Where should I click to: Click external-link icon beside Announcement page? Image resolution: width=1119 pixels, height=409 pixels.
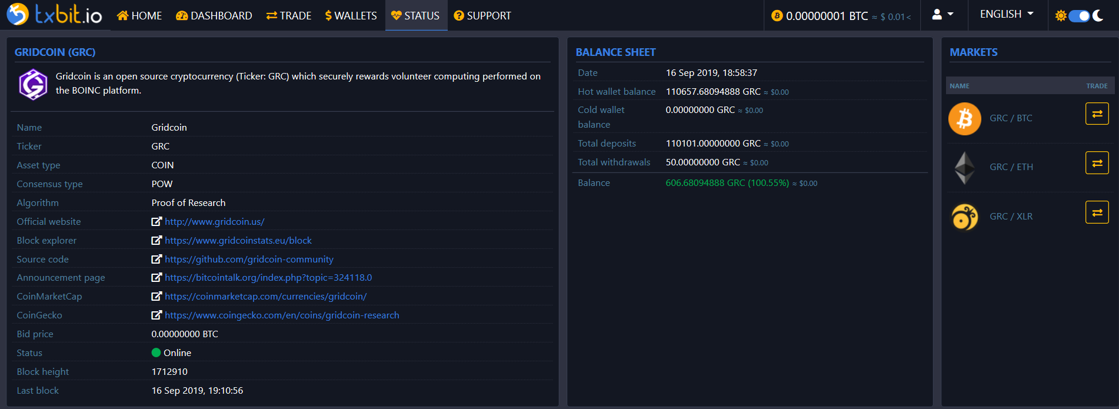coord(156,277)
